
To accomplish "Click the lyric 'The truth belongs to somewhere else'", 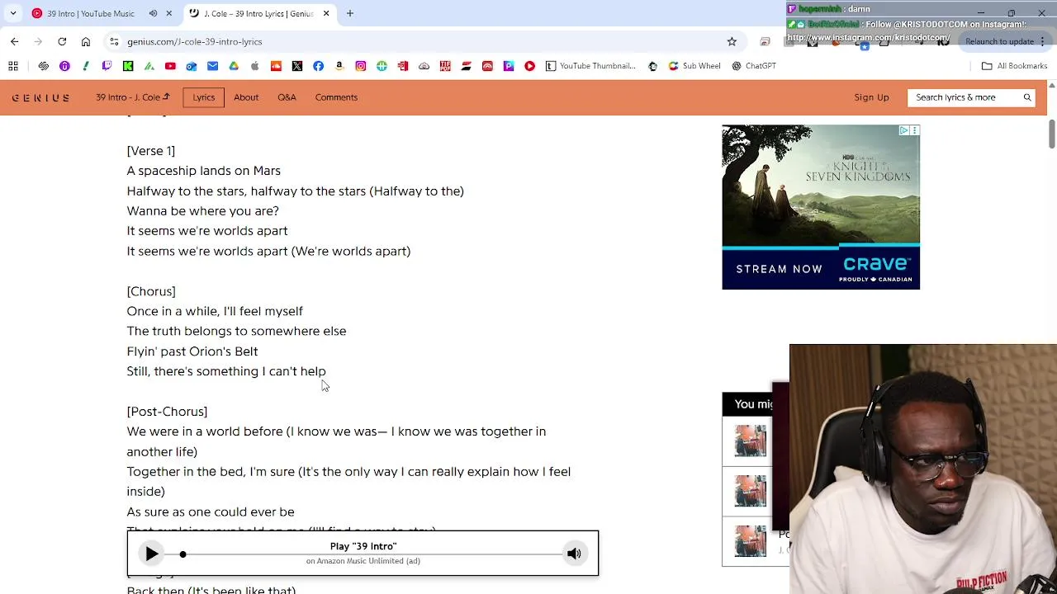I will tap(236, 332).
